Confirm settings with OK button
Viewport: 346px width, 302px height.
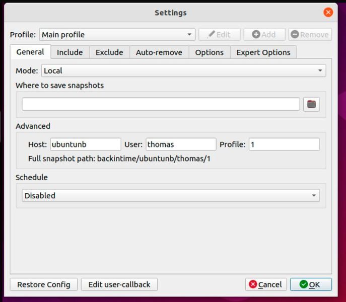click(x=311, y=284)
